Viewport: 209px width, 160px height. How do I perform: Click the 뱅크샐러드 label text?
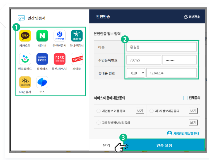(x=25, y=69)
